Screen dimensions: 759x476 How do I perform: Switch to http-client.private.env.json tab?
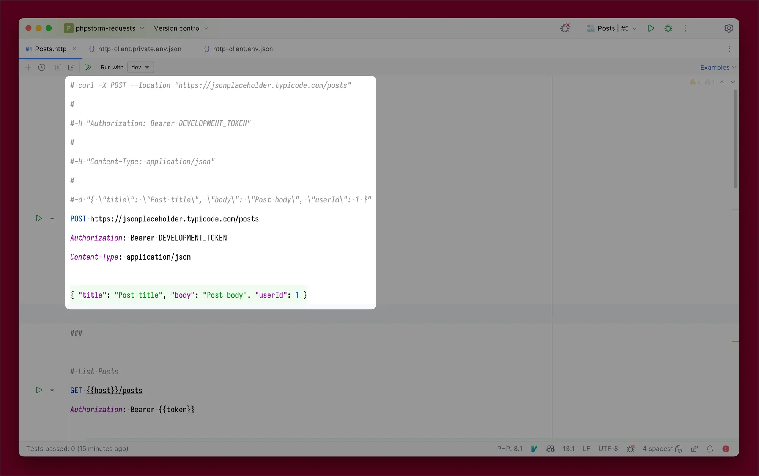tap(135, 49)
